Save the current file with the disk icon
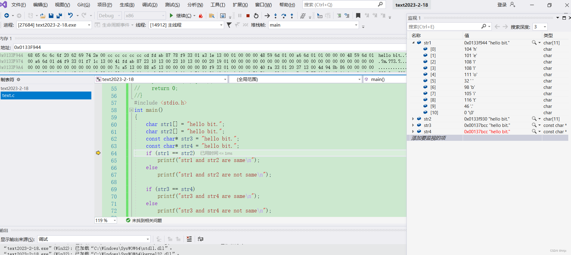The height and width of the screenshot is (255, 571). 51,16
